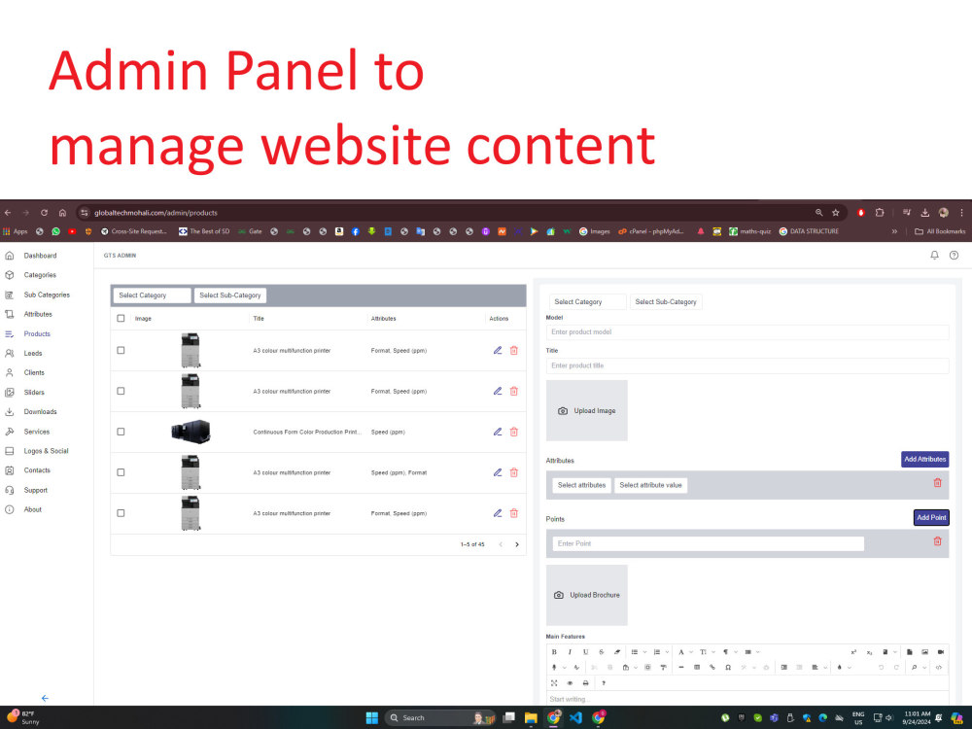The height and width of the screenshot is (729, 972).
Task: Apply italic in Main Features editor
Action: tap(570, 651)
